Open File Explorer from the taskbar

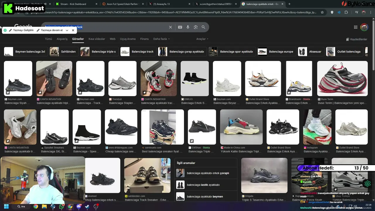(44, 206)
